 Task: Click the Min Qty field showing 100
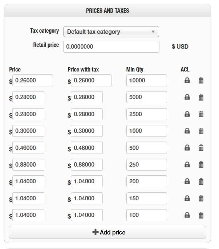147,215
